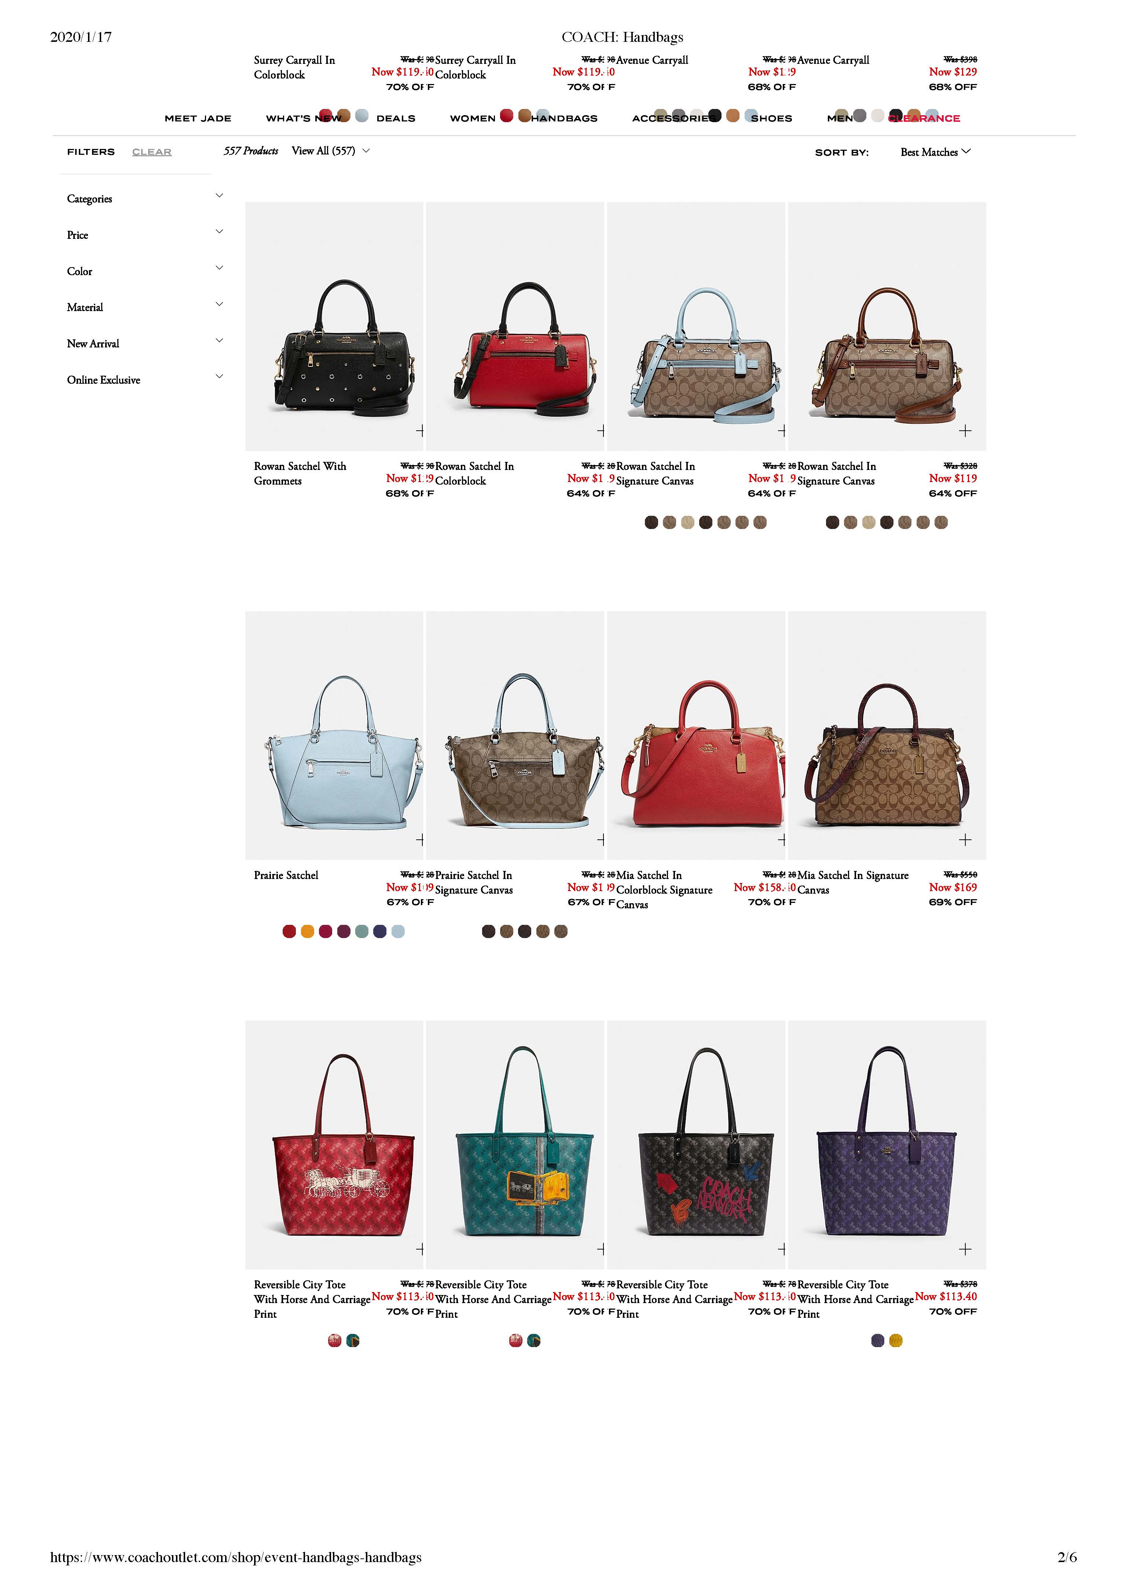This screenshot has width=1127, height=1594.
Task: Select the teal Reversible City Tote image
Action: (515, 1144)
